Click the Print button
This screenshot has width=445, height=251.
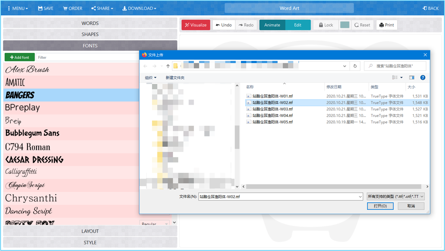point(387,25)
